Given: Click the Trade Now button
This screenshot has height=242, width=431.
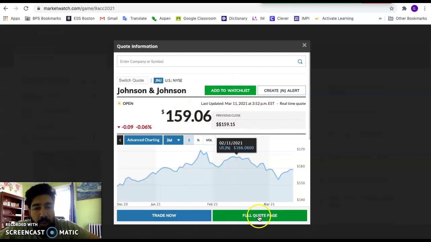Looking at the screenshot, I should point(164,215).
